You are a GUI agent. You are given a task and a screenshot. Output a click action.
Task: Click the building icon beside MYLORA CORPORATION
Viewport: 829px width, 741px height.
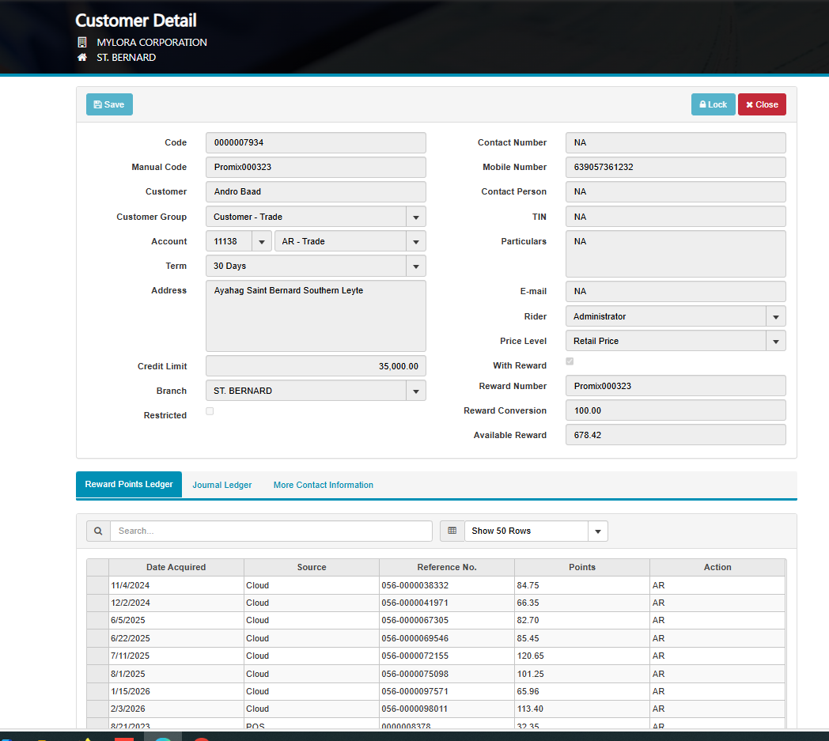click(82, 42)
